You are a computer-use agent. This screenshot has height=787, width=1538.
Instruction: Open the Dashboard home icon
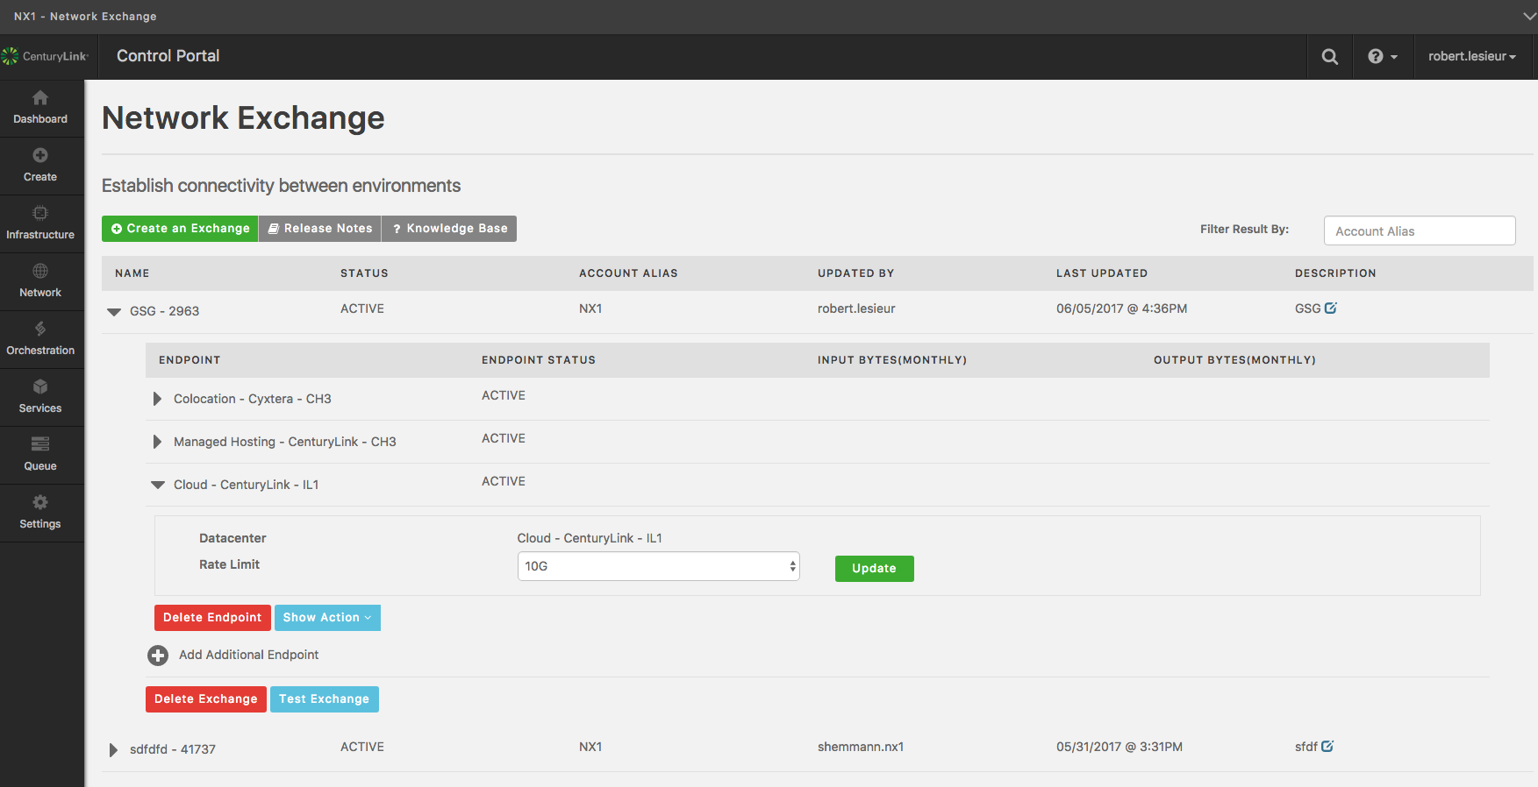[x=40, y=98]
